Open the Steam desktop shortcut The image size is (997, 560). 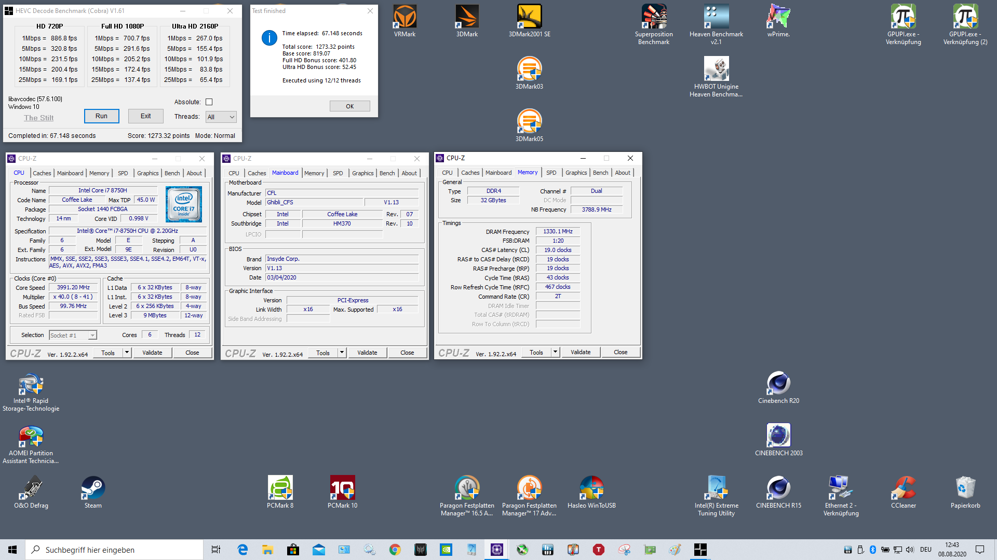tap(93, 492)
